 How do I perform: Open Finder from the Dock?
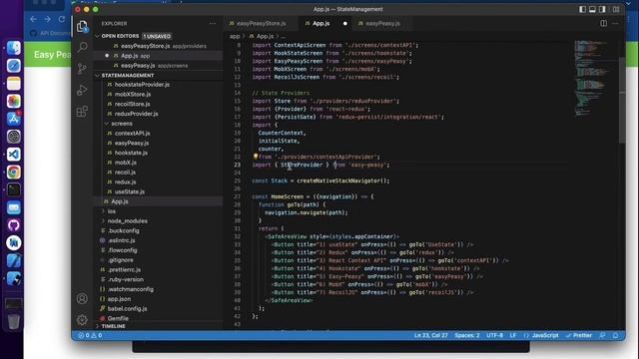click(x=13, y=48)
